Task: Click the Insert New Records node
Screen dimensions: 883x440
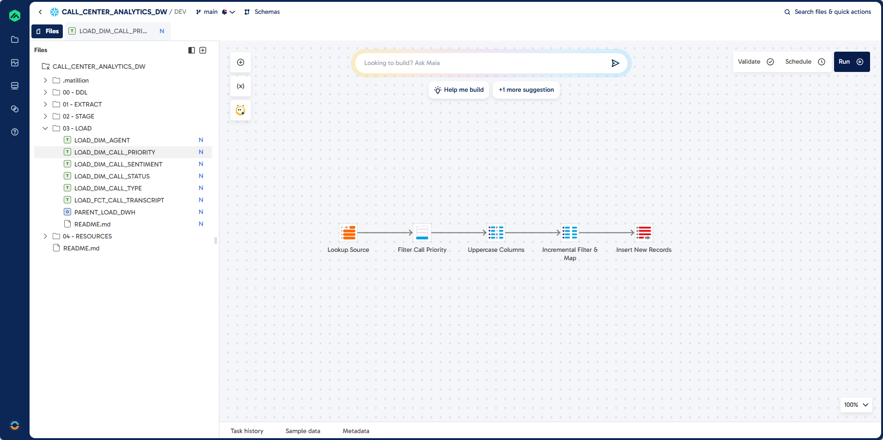Action: tap(644, 233)
